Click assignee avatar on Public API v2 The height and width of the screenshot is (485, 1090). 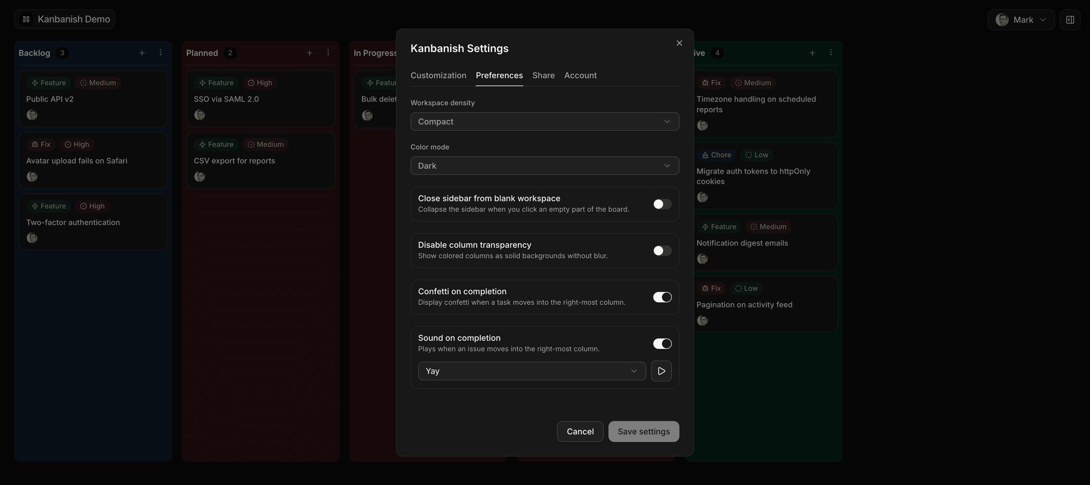[x=32, y=115]
